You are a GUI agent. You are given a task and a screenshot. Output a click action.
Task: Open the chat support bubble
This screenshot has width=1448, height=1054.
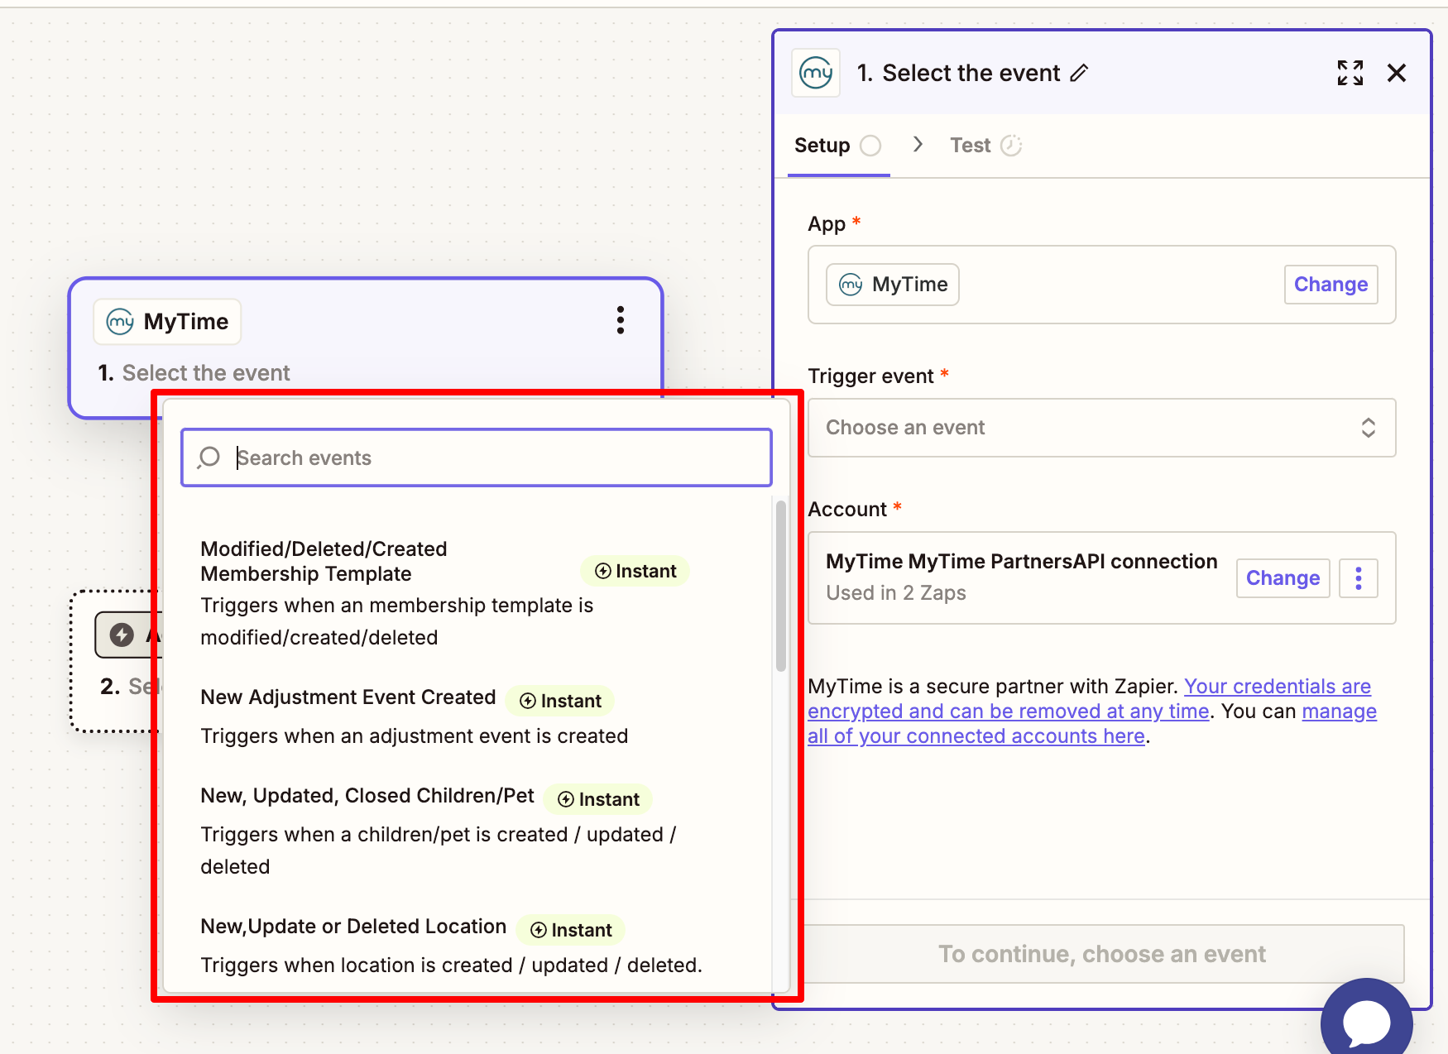pyautogui.click(x=1367, y=1022)
